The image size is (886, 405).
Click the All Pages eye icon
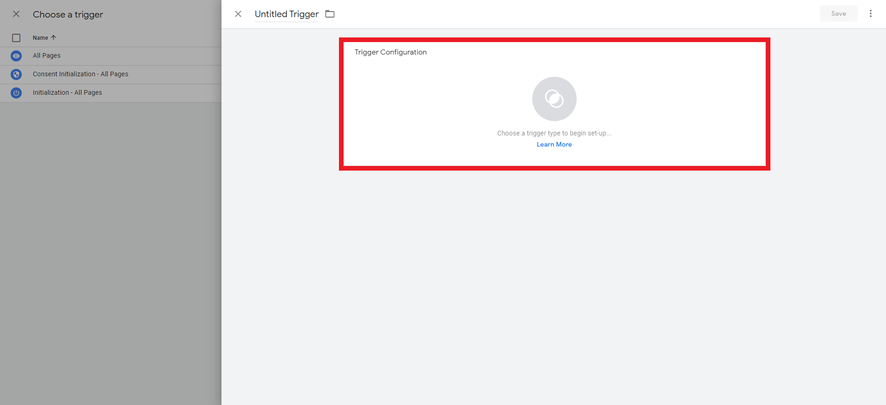click(x=16, y=56)
